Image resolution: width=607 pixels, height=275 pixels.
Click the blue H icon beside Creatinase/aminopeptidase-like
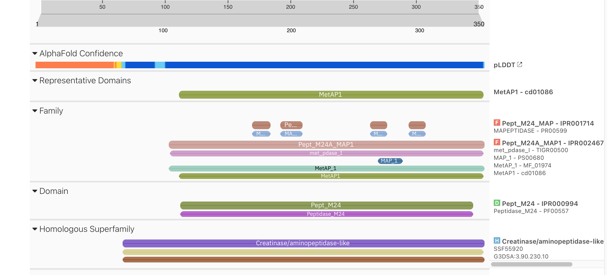[x=497, y=241]
